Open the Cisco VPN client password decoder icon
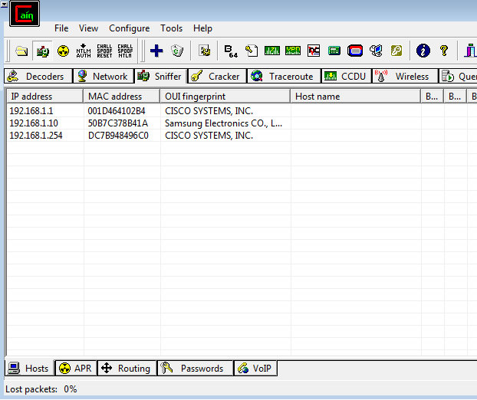 [x=293, y=51]
